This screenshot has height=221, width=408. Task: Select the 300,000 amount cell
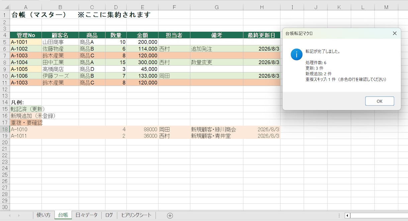pyautogui.click(x=142, y=62)
